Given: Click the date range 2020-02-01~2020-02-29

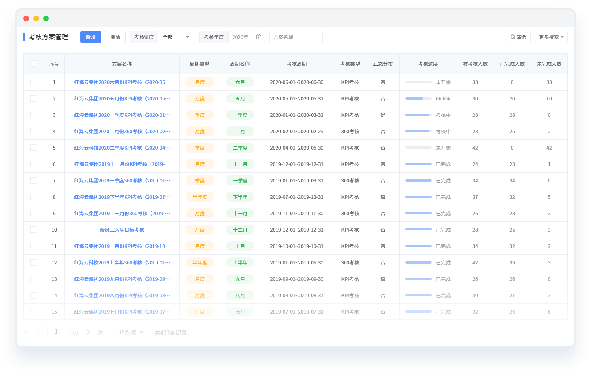Looking at the screenshot, I should pos(297,131).
